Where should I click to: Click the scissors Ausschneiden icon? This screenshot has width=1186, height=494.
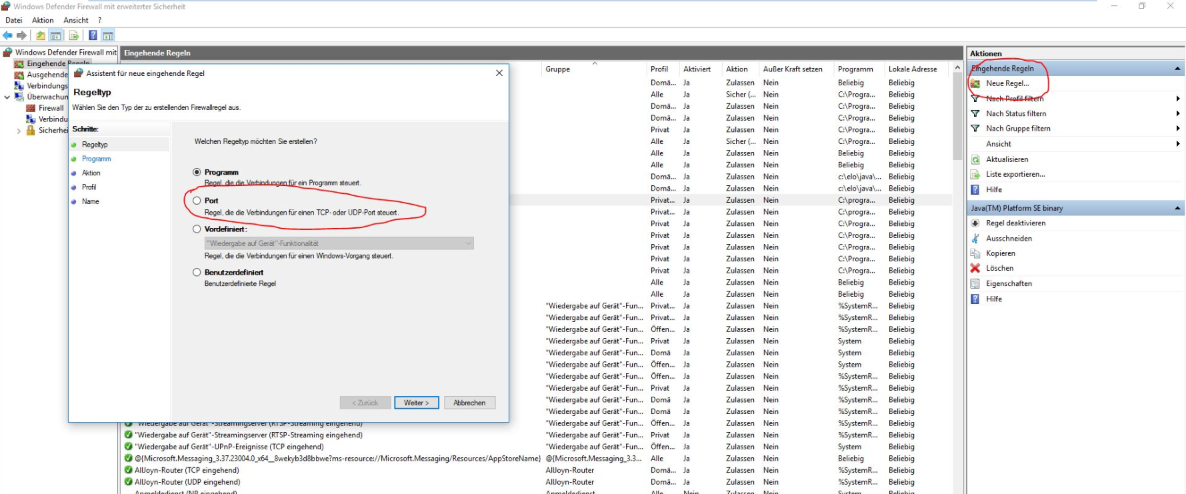975,238
